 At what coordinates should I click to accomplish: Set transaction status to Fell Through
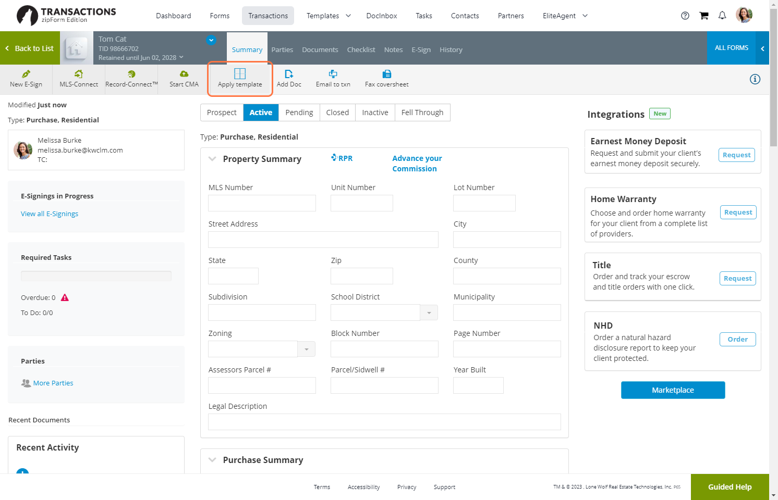pyautogui.click(x=422, y=113)
